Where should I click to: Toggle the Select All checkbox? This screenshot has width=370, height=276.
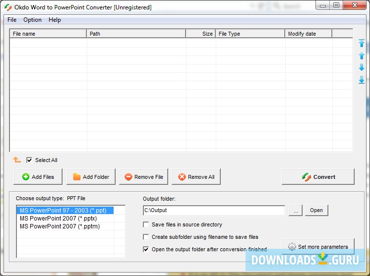tap(29, 160)
